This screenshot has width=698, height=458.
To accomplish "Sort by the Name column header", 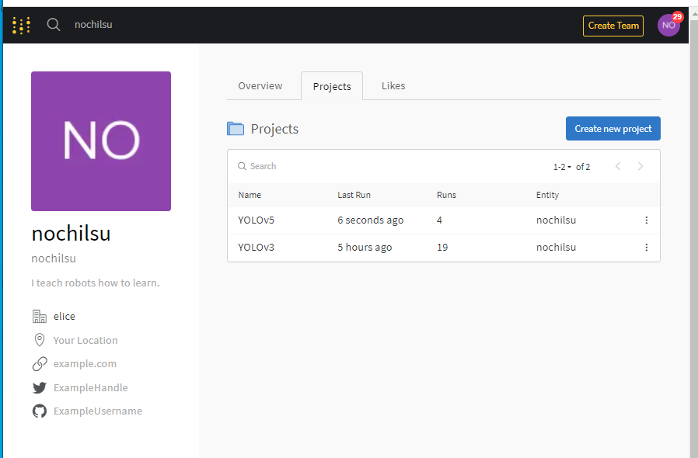I will (250, 195).
